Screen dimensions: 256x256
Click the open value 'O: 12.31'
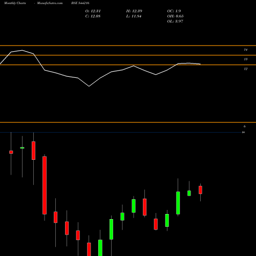click(x=93, y=11)
